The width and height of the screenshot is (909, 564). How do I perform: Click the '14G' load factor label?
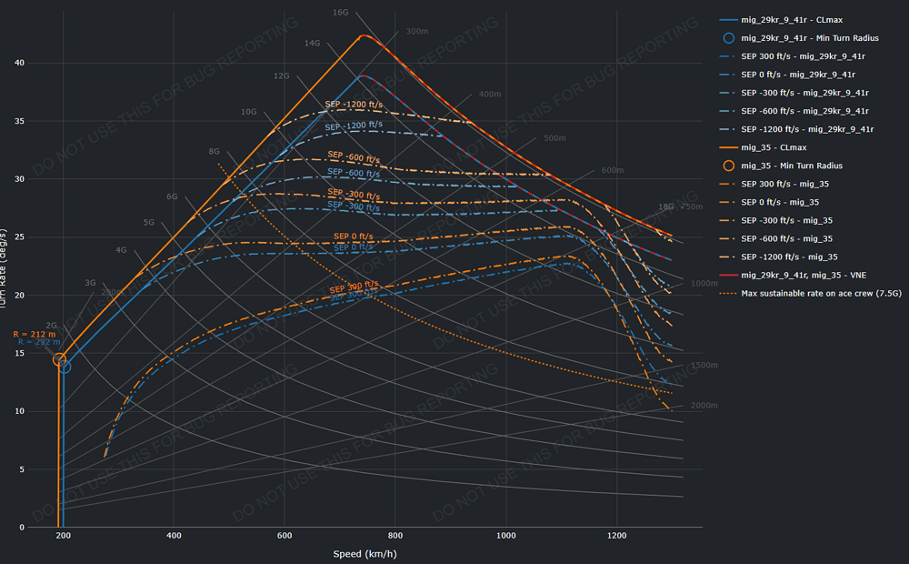click(312, 43)
